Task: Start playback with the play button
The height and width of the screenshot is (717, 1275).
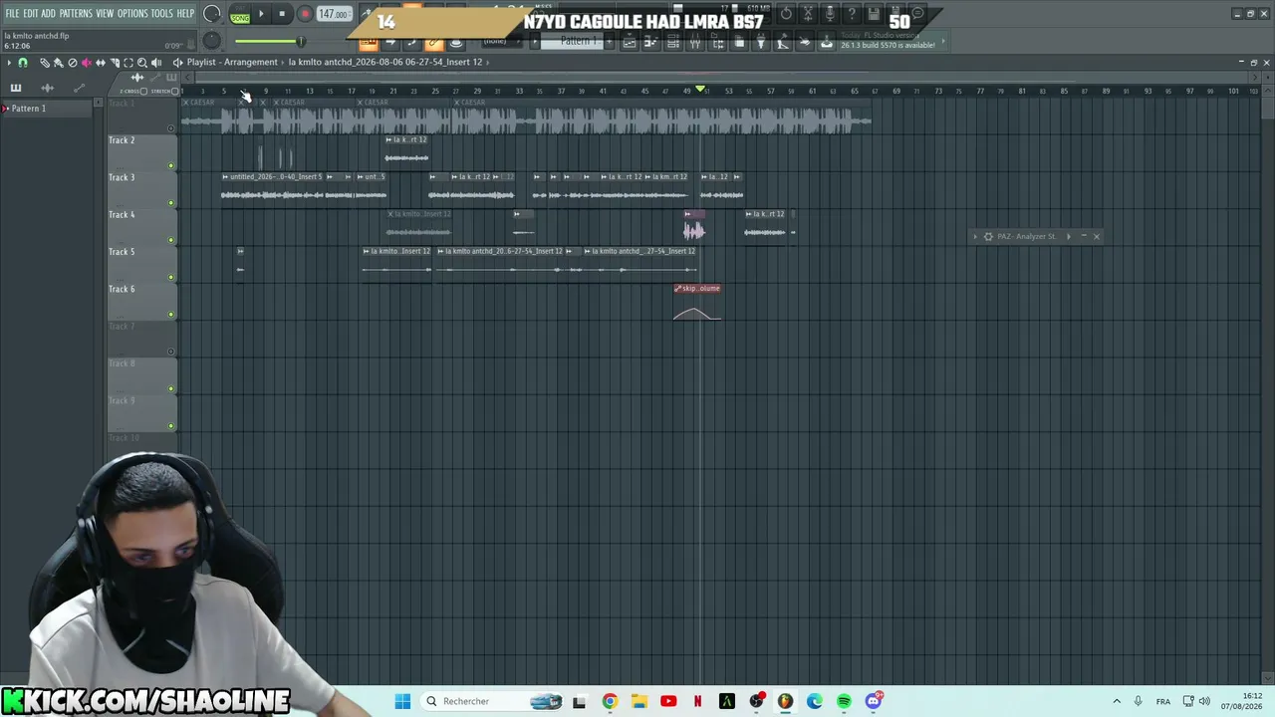Action: pyautogui.click(x=261, y=14)
